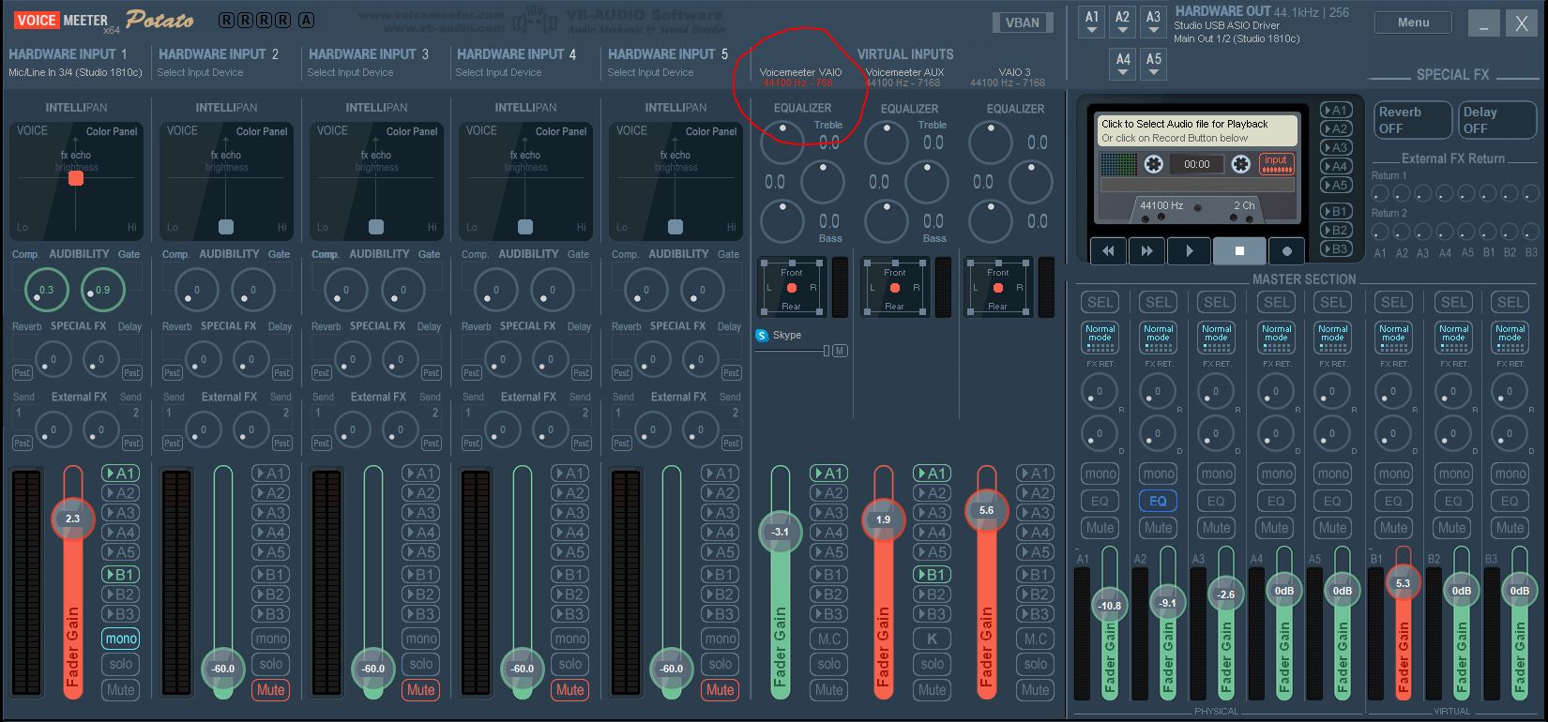The width and height of the screenshot is (1548, 722).
Task: Select input device for Hardware Input 5
Action: [649, 72]
